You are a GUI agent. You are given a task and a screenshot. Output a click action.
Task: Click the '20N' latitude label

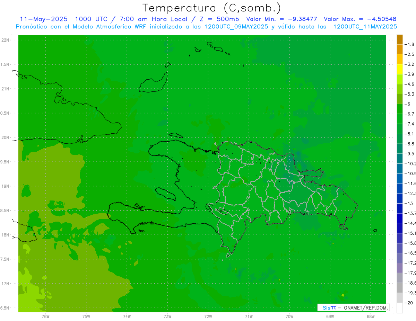click(x=6, y=137)
